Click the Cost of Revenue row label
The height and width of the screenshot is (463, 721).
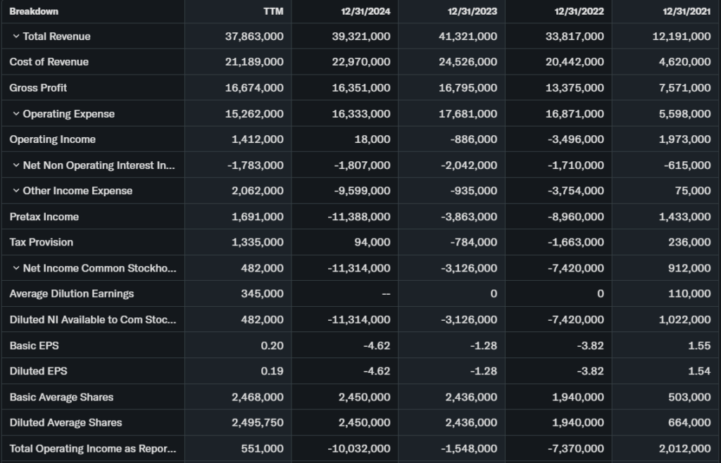coord(49,62)
